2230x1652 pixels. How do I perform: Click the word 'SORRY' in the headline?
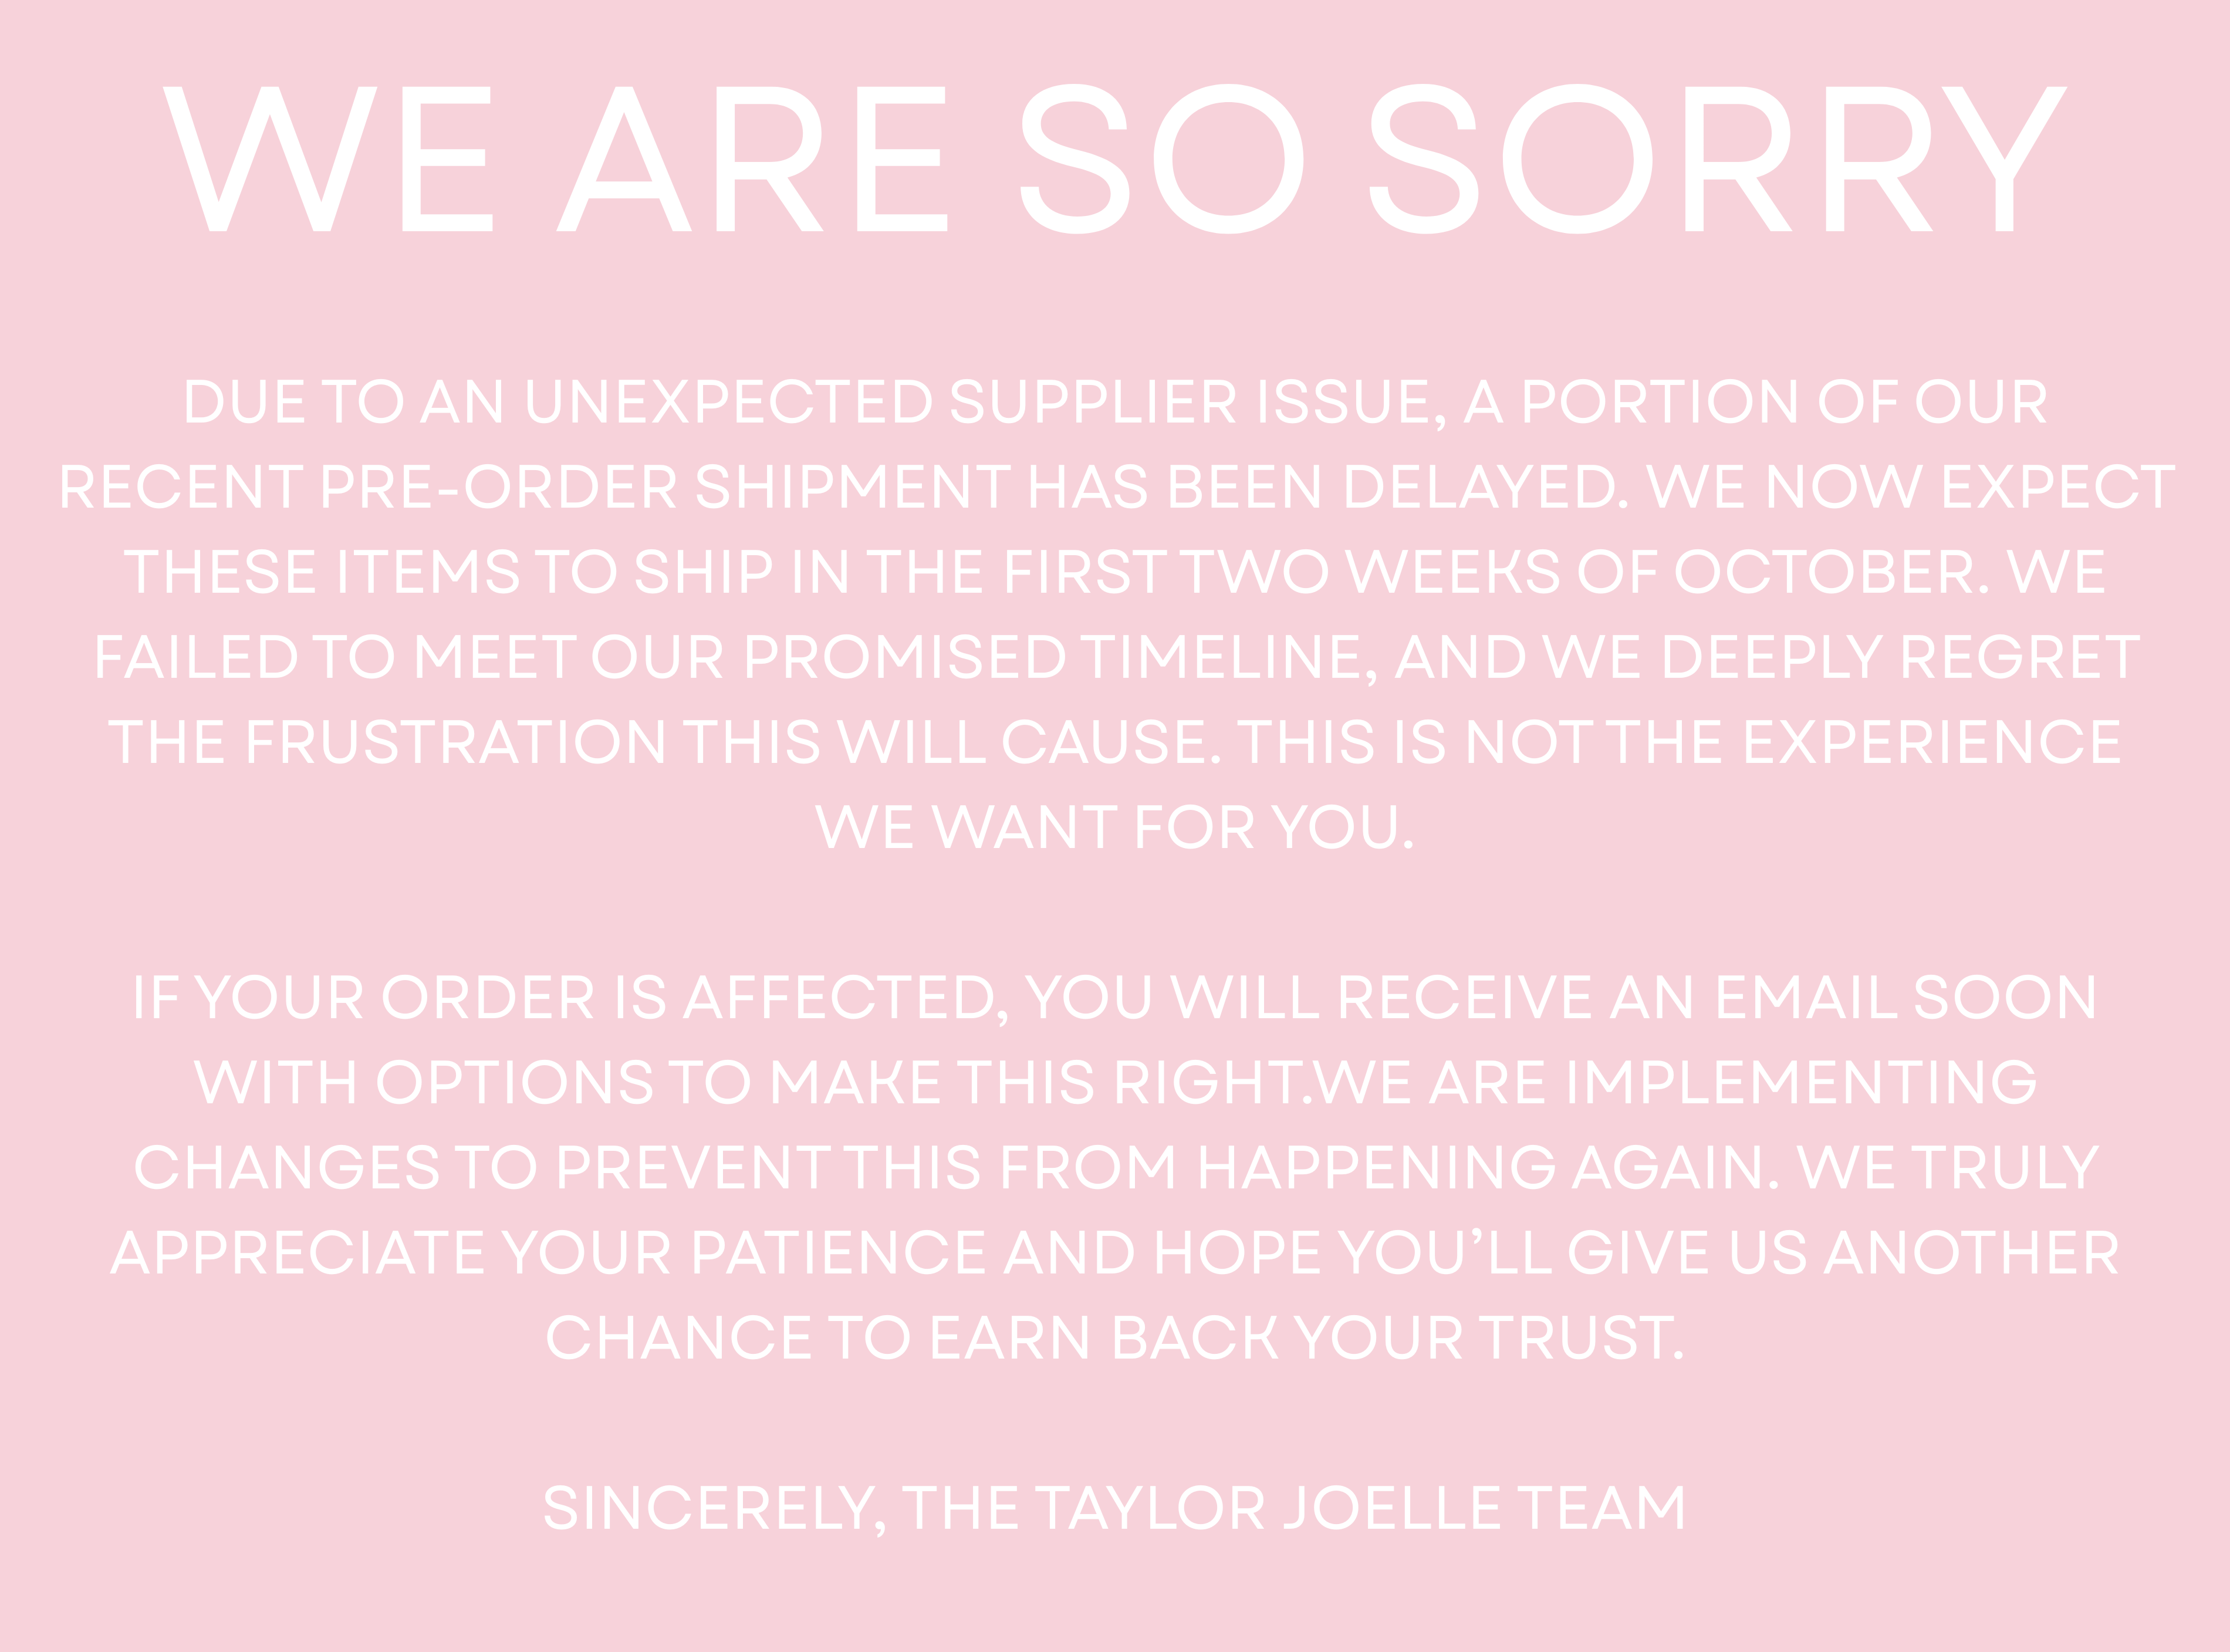1718,159
